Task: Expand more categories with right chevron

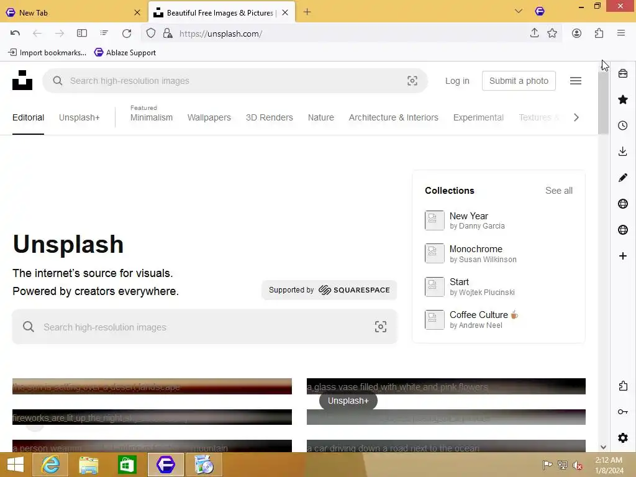Action: tap(576, 117)
